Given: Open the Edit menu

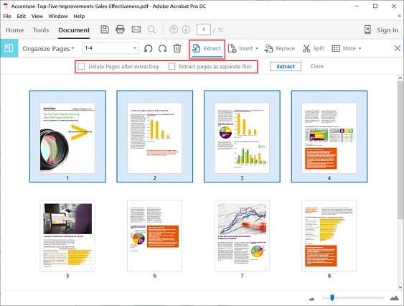Looking at the screenshot, I should (x=21, y=16).
